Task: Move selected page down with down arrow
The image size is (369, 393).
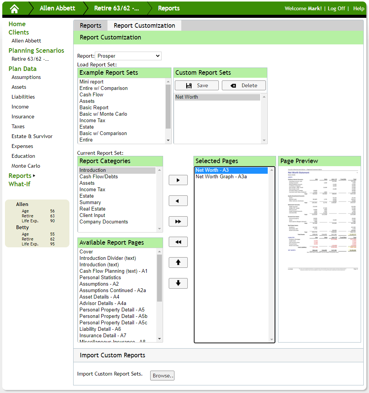Action: tap(178, 283)
